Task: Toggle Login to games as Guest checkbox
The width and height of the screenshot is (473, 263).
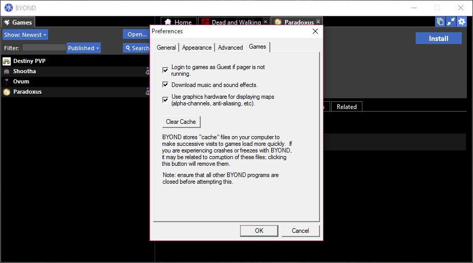Action: 165,70
